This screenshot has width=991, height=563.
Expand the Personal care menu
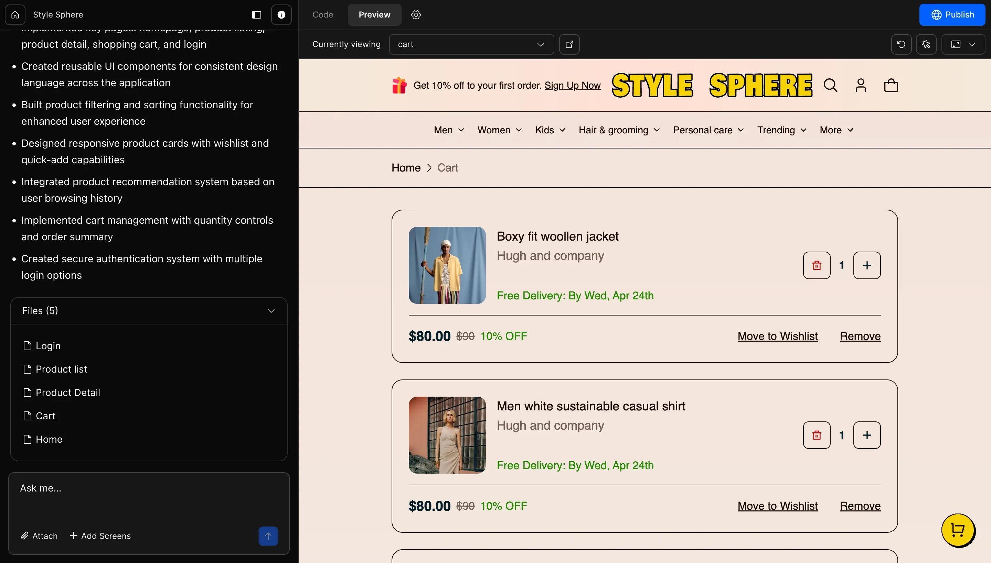pos(708,130)
